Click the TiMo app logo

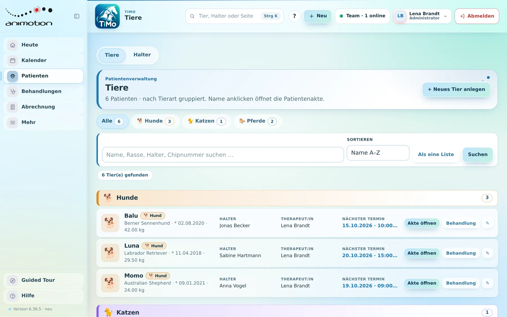coord(107,16)
